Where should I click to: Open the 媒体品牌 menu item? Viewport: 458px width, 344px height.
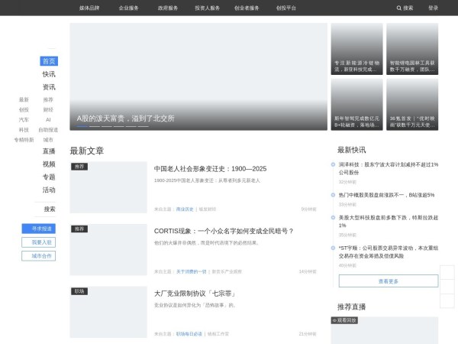[x=89, y=8]
